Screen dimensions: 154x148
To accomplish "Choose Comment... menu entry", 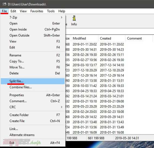I will pyautogui.click(x=33, y=101).
